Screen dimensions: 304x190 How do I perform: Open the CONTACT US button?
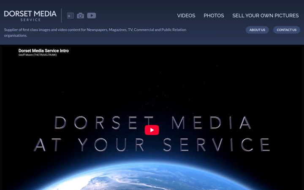(x=287, y=30)
